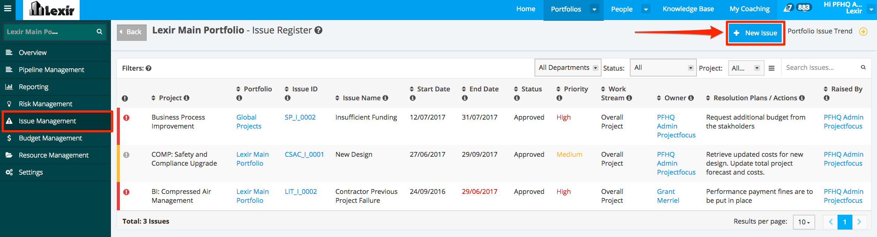The image size is (877, 237).
Task: Click the Lexir logo
Action: 51,10
